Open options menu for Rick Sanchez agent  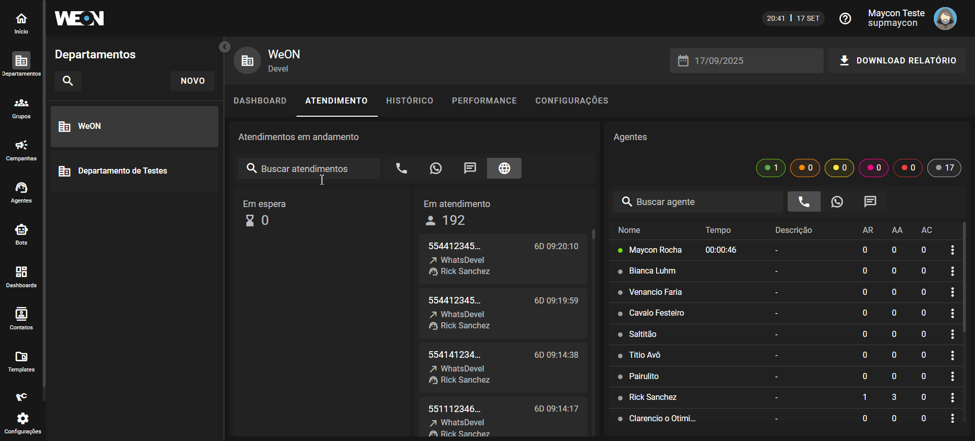click(952, 397)
